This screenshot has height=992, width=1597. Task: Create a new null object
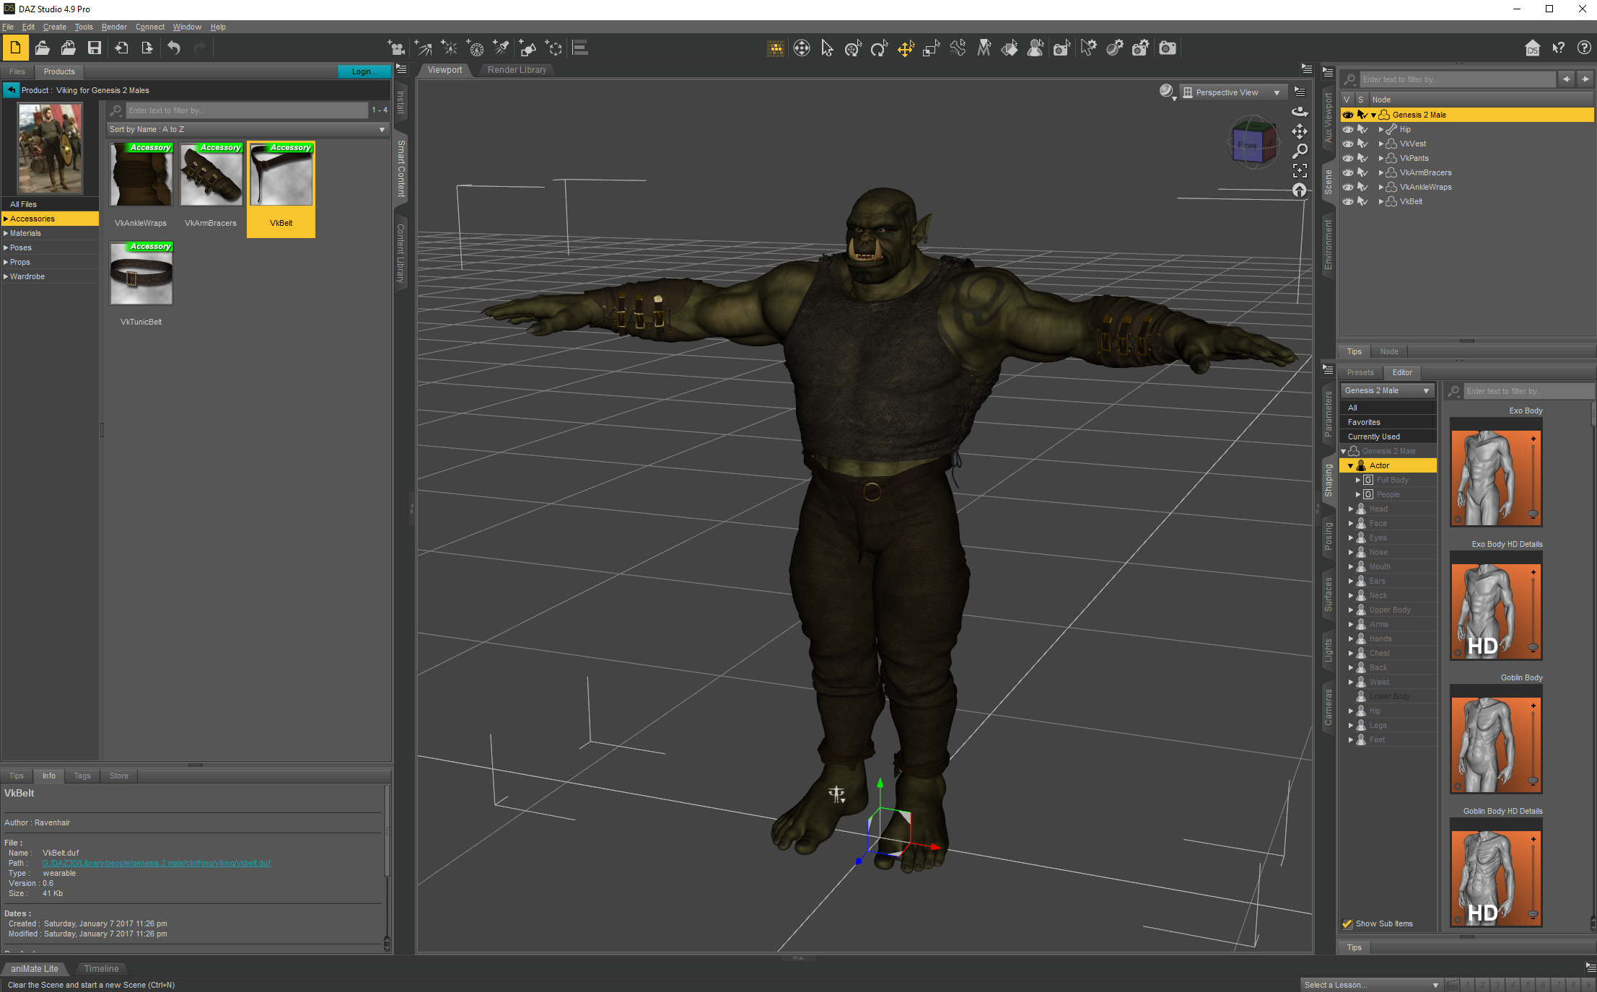[554, 48]
